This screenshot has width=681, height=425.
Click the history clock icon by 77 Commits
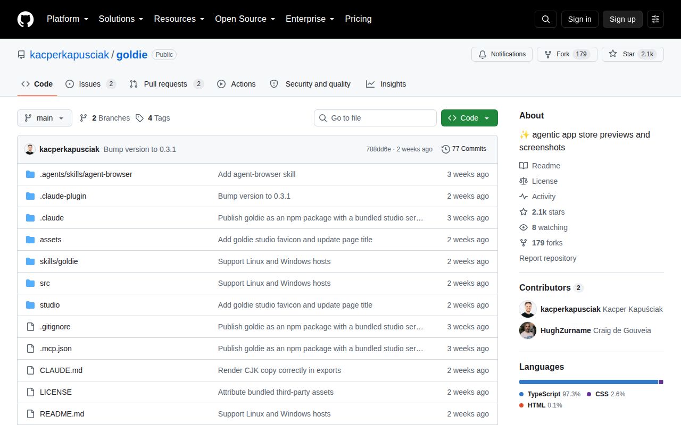446,149
